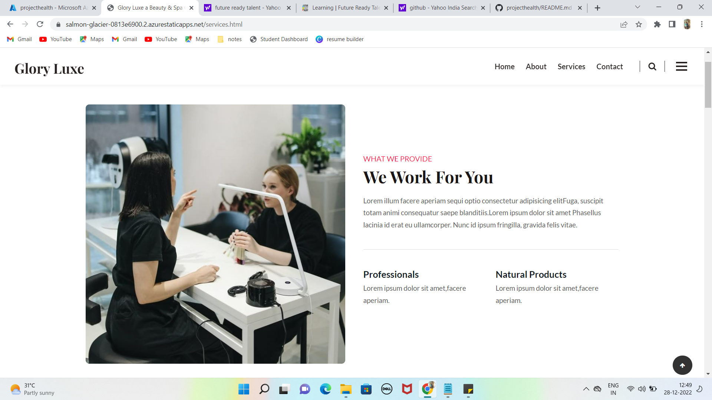Screen dimensions: 712x400
Task: Switch to the future ready talent Yahoo tab
Action: [247, 8]
